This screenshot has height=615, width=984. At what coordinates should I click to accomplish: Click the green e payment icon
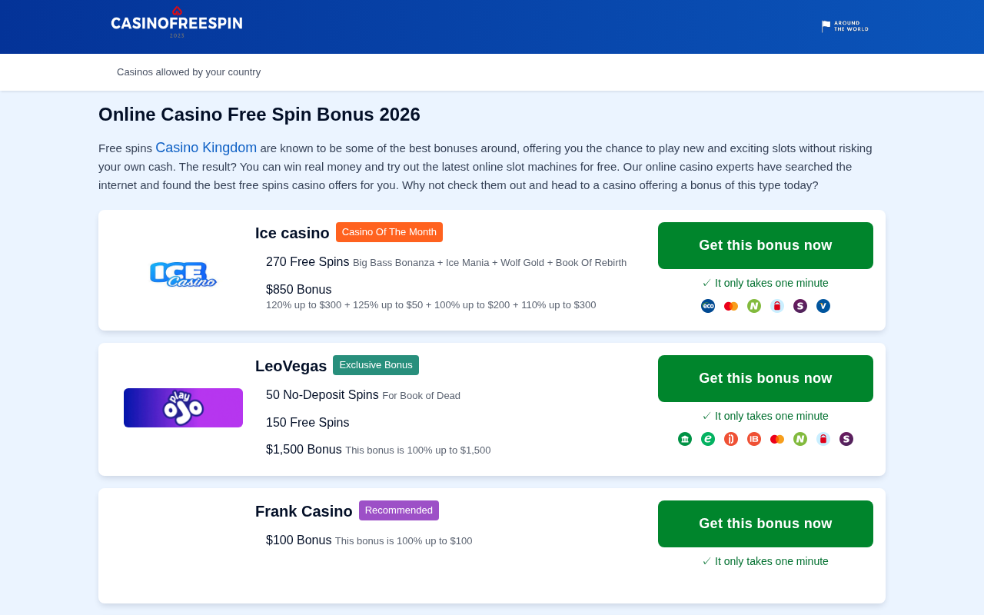tap(708, 439)
